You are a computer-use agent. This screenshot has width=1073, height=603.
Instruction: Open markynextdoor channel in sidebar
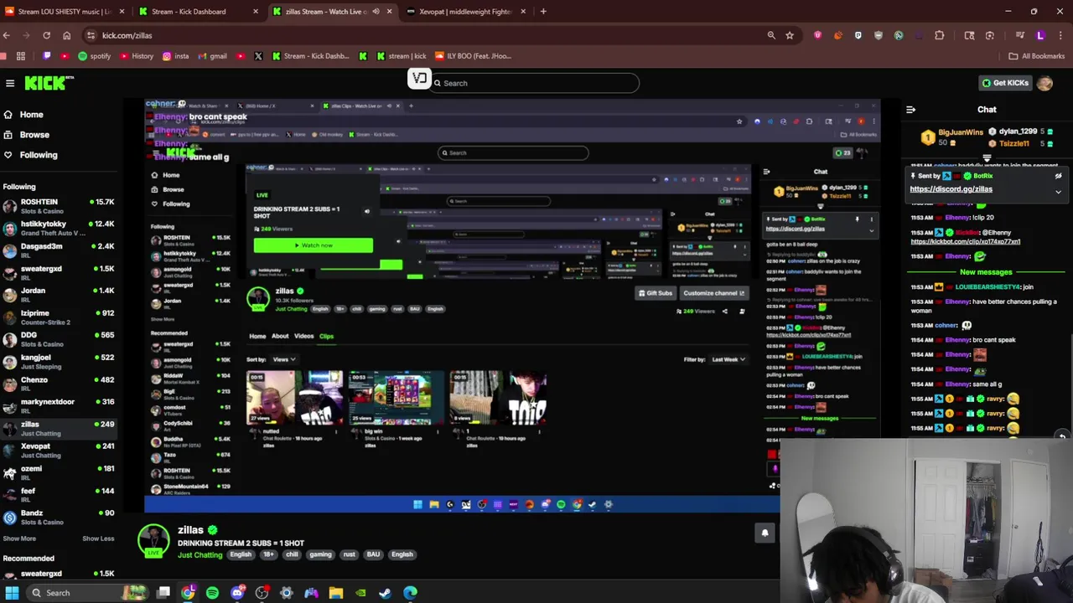tap(59, 405)
